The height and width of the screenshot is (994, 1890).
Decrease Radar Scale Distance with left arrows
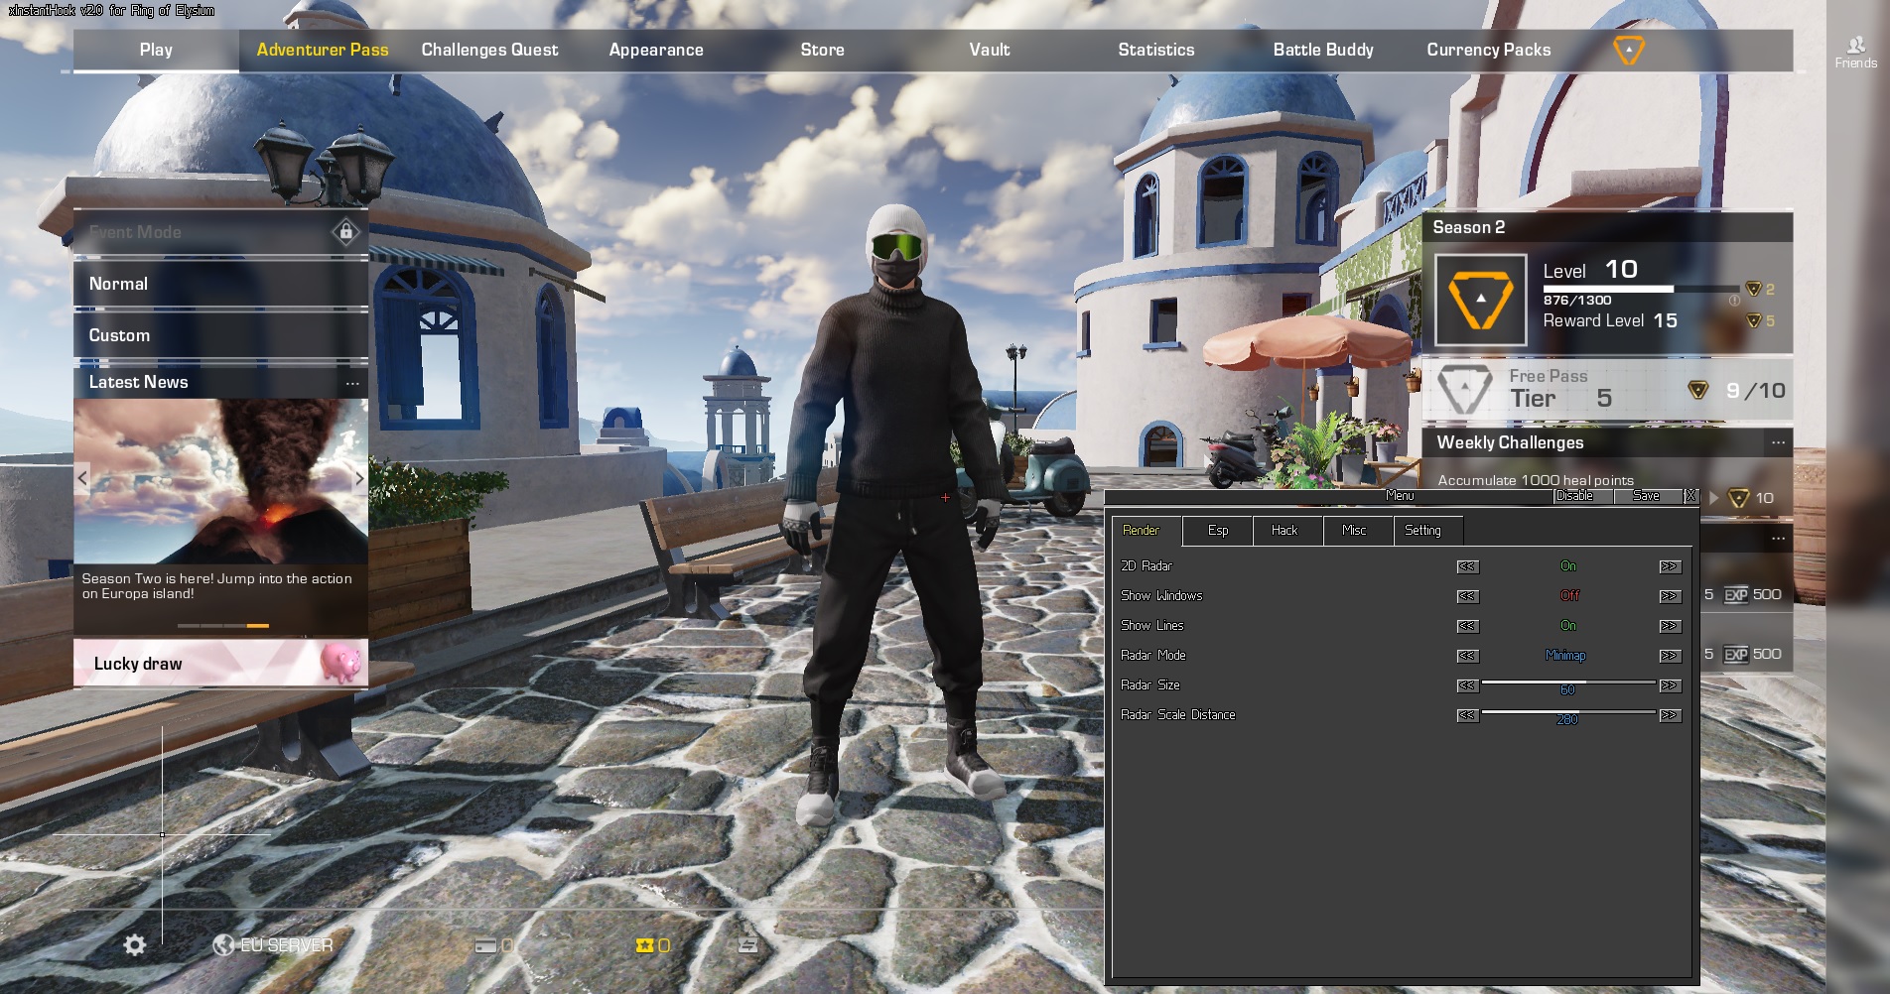pos(1467,715)
